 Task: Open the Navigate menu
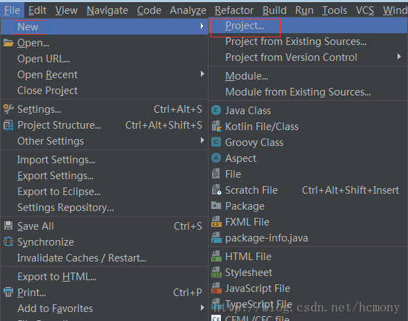click(x=107, y=10)
